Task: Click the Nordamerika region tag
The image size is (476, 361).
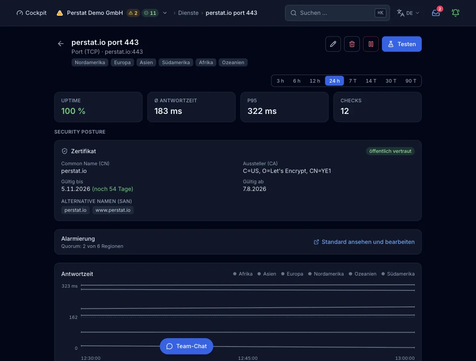Action: [x=90, y=63]
